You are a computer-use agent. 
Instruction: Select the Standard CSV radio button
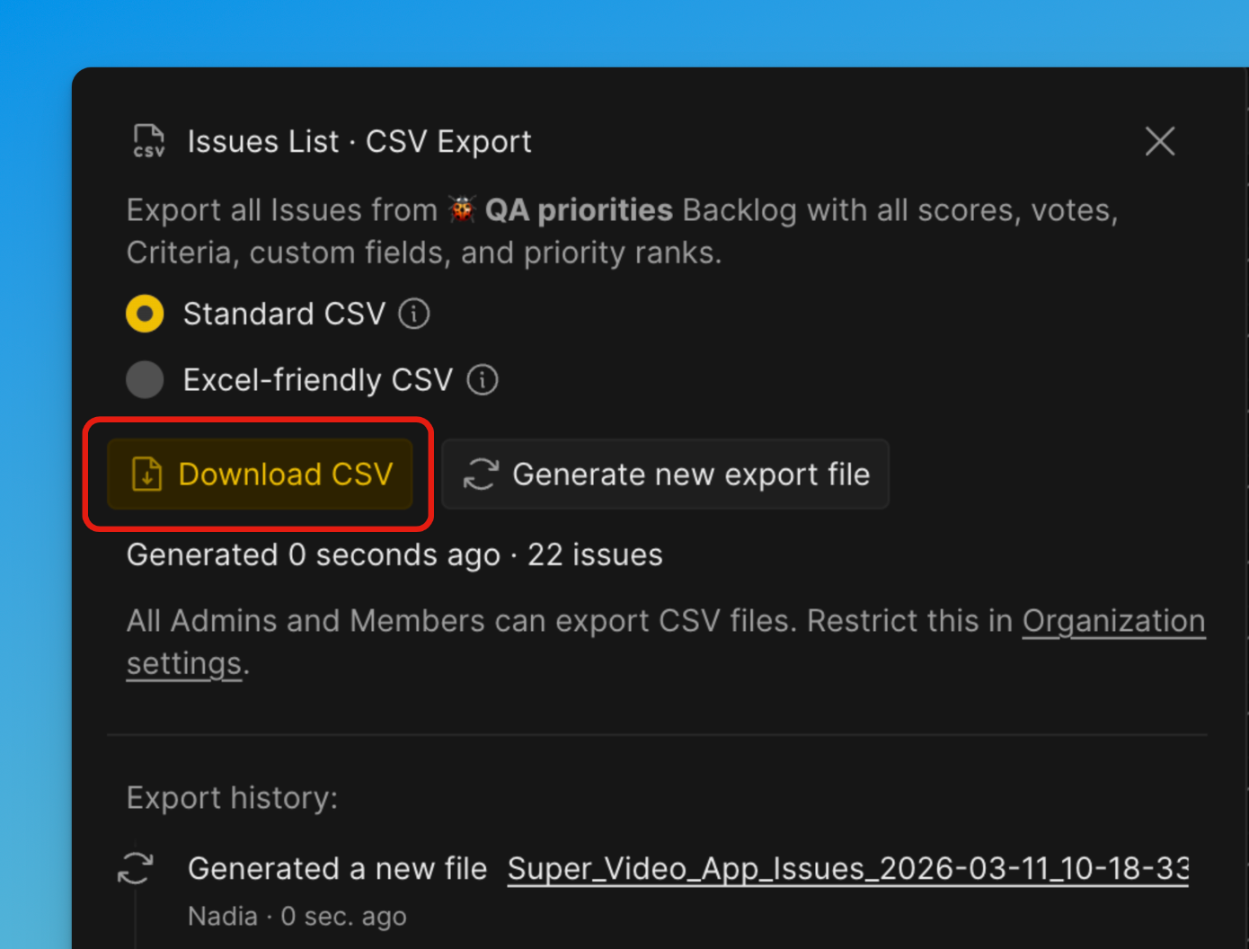coord(145,314)
